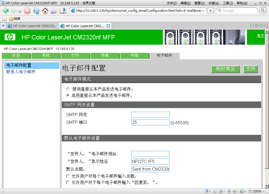Image resolution: width=269 pixels, height=194 pixels.
Task: Switch to the 网络 tab
Action: 135,55
